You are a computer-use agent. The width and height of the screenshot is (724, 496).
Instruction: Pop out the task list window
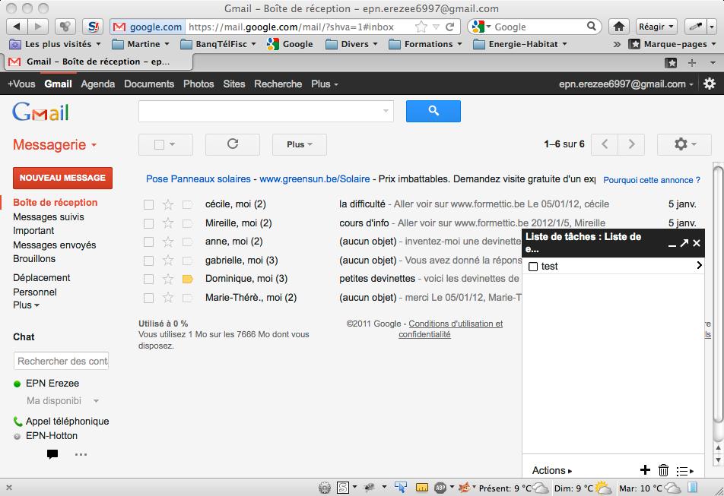tap(684, 243)
